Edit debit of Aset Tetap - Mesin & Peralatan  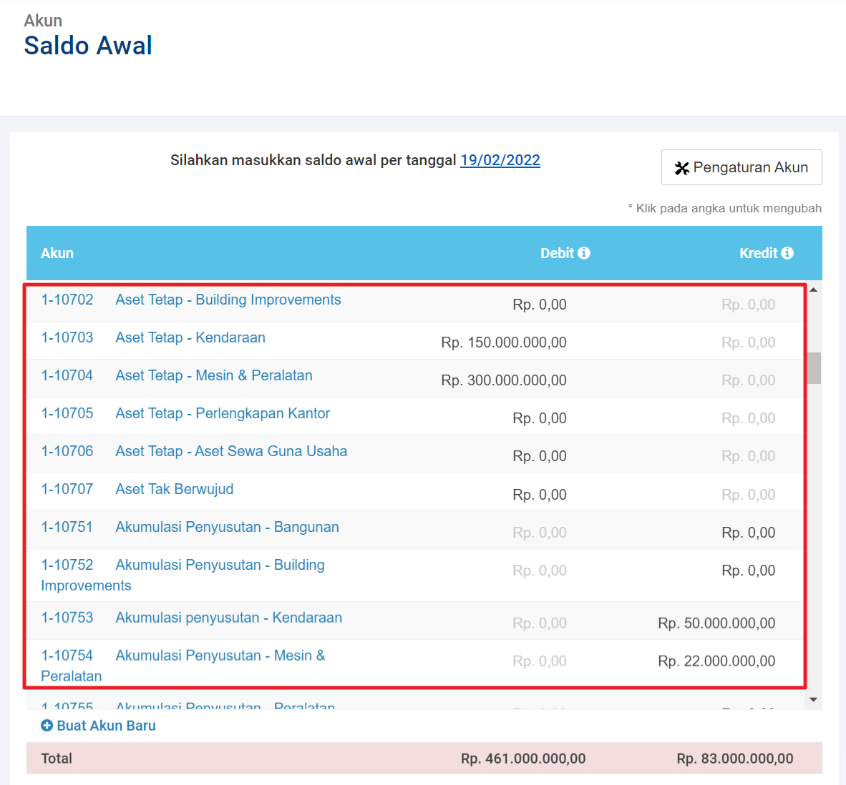point(503,380)
